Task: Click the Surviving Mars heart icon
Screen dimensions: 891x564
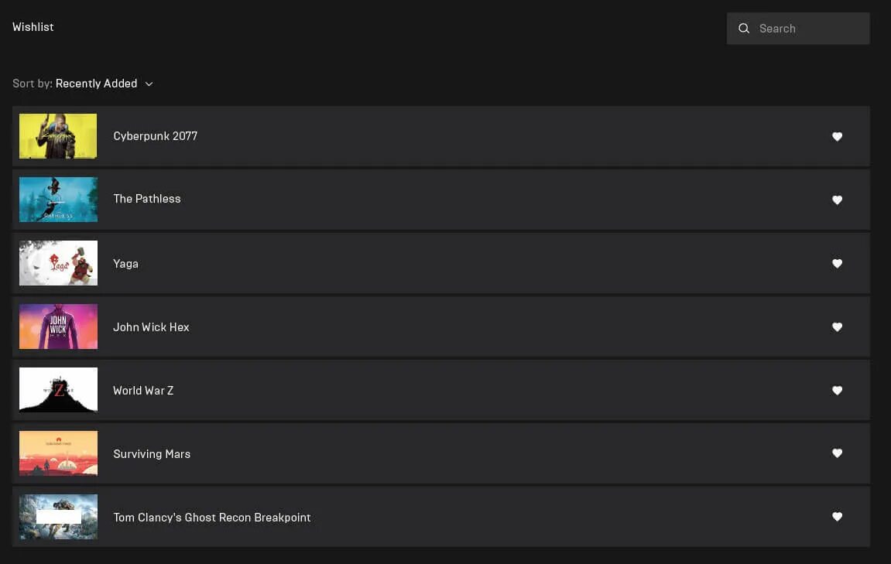Action: pos(837,453)
